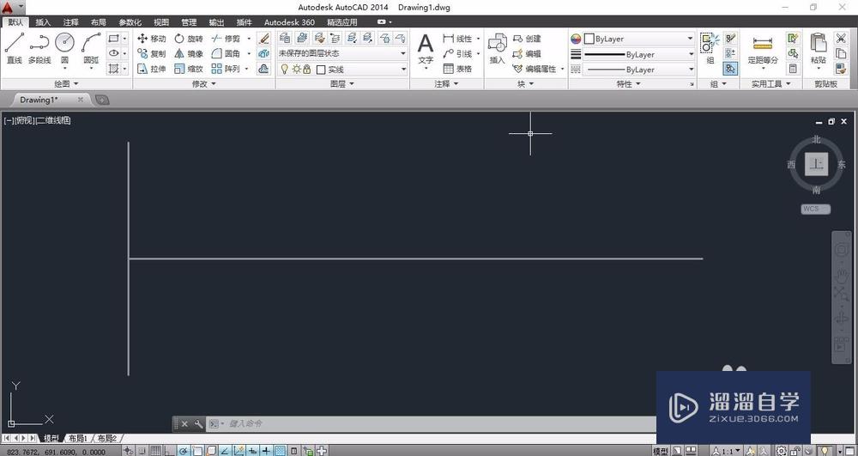Toggle the highlighted transparency status button
The width and height of the screenshot is (858, 456).
[280, 451]
